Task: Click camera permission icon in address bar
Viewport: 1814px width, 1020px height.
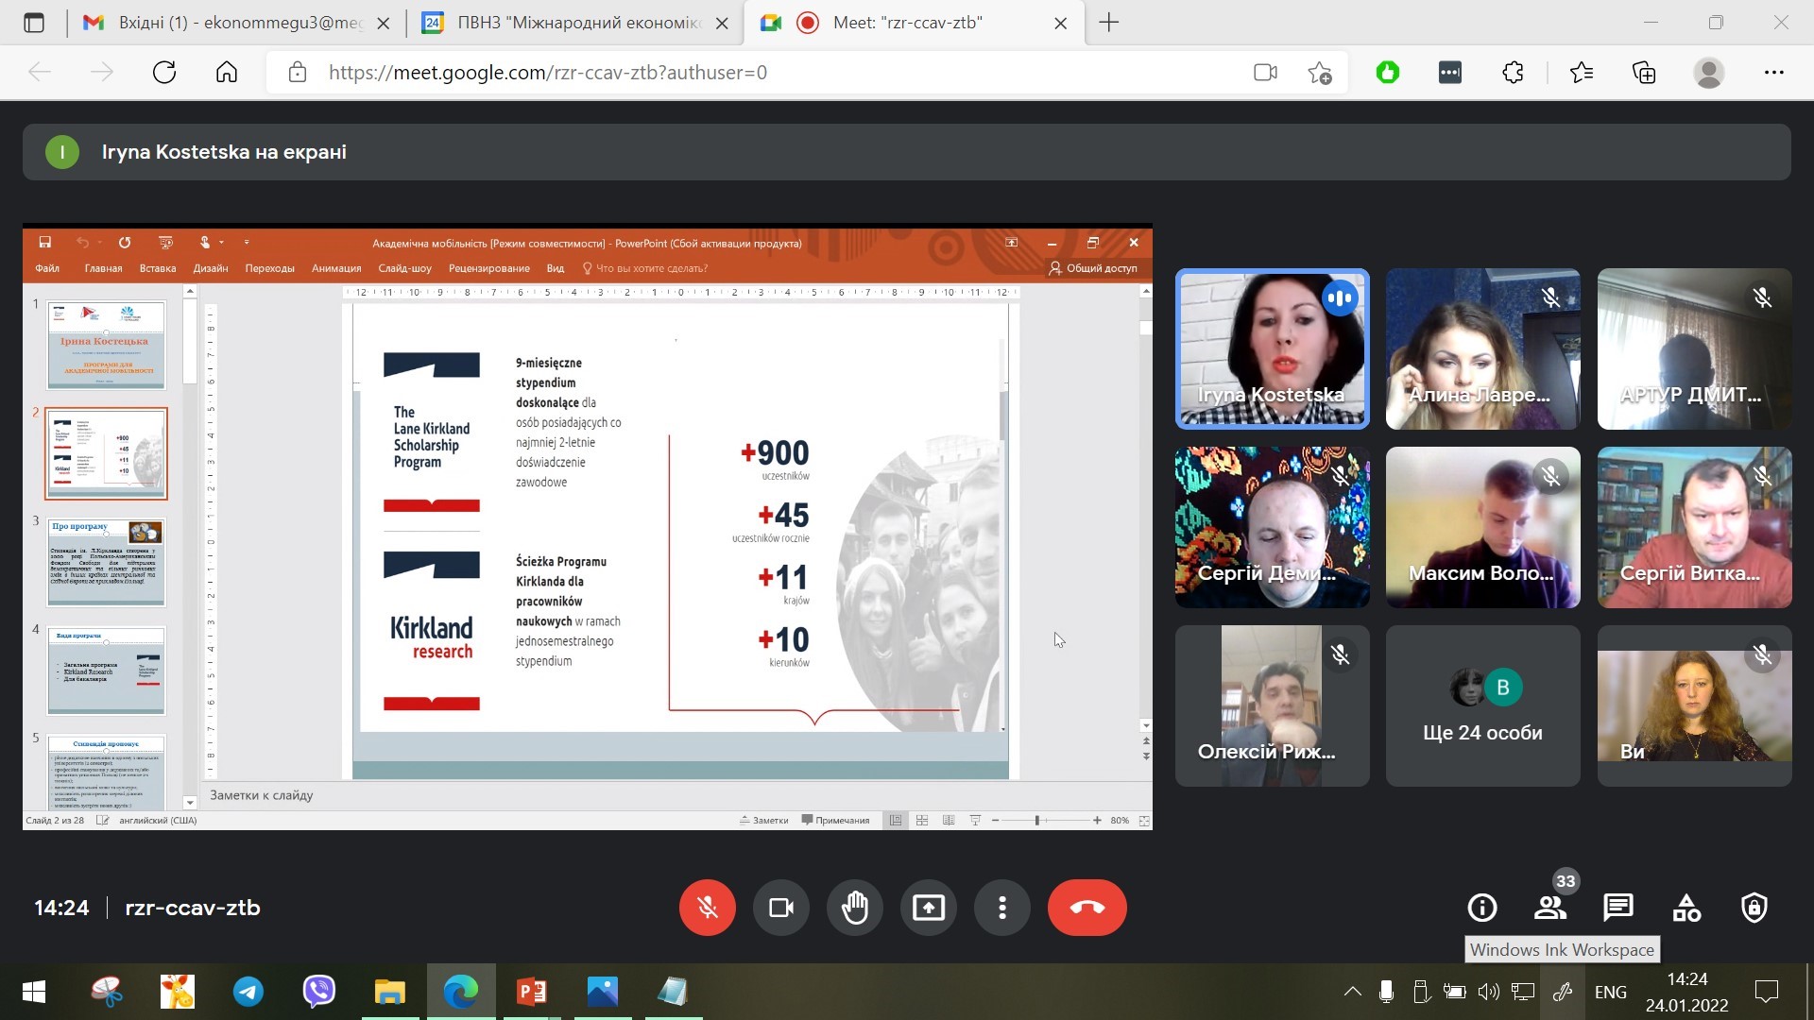Action: [x=1265, y=72]
